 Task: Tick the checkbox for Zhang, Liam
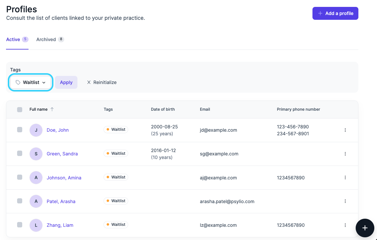pyautogui.click(x=20, y=224)
